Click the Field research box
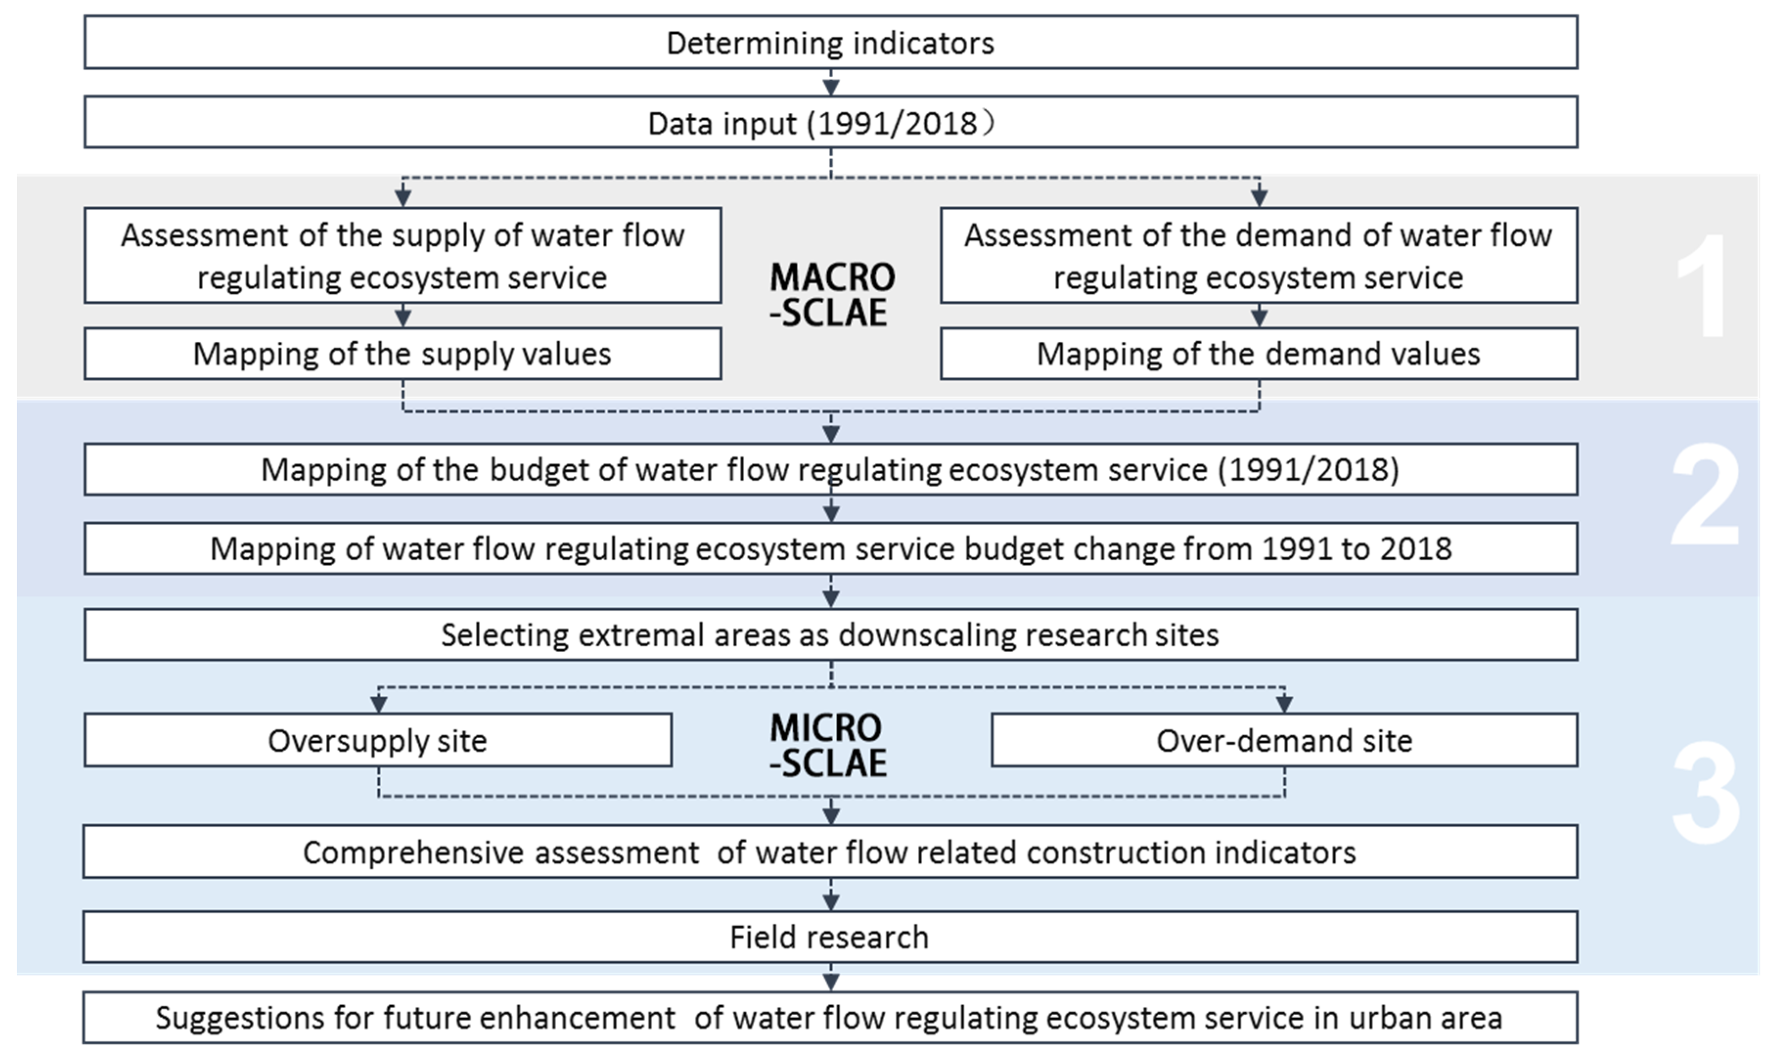 pos(830,937)
